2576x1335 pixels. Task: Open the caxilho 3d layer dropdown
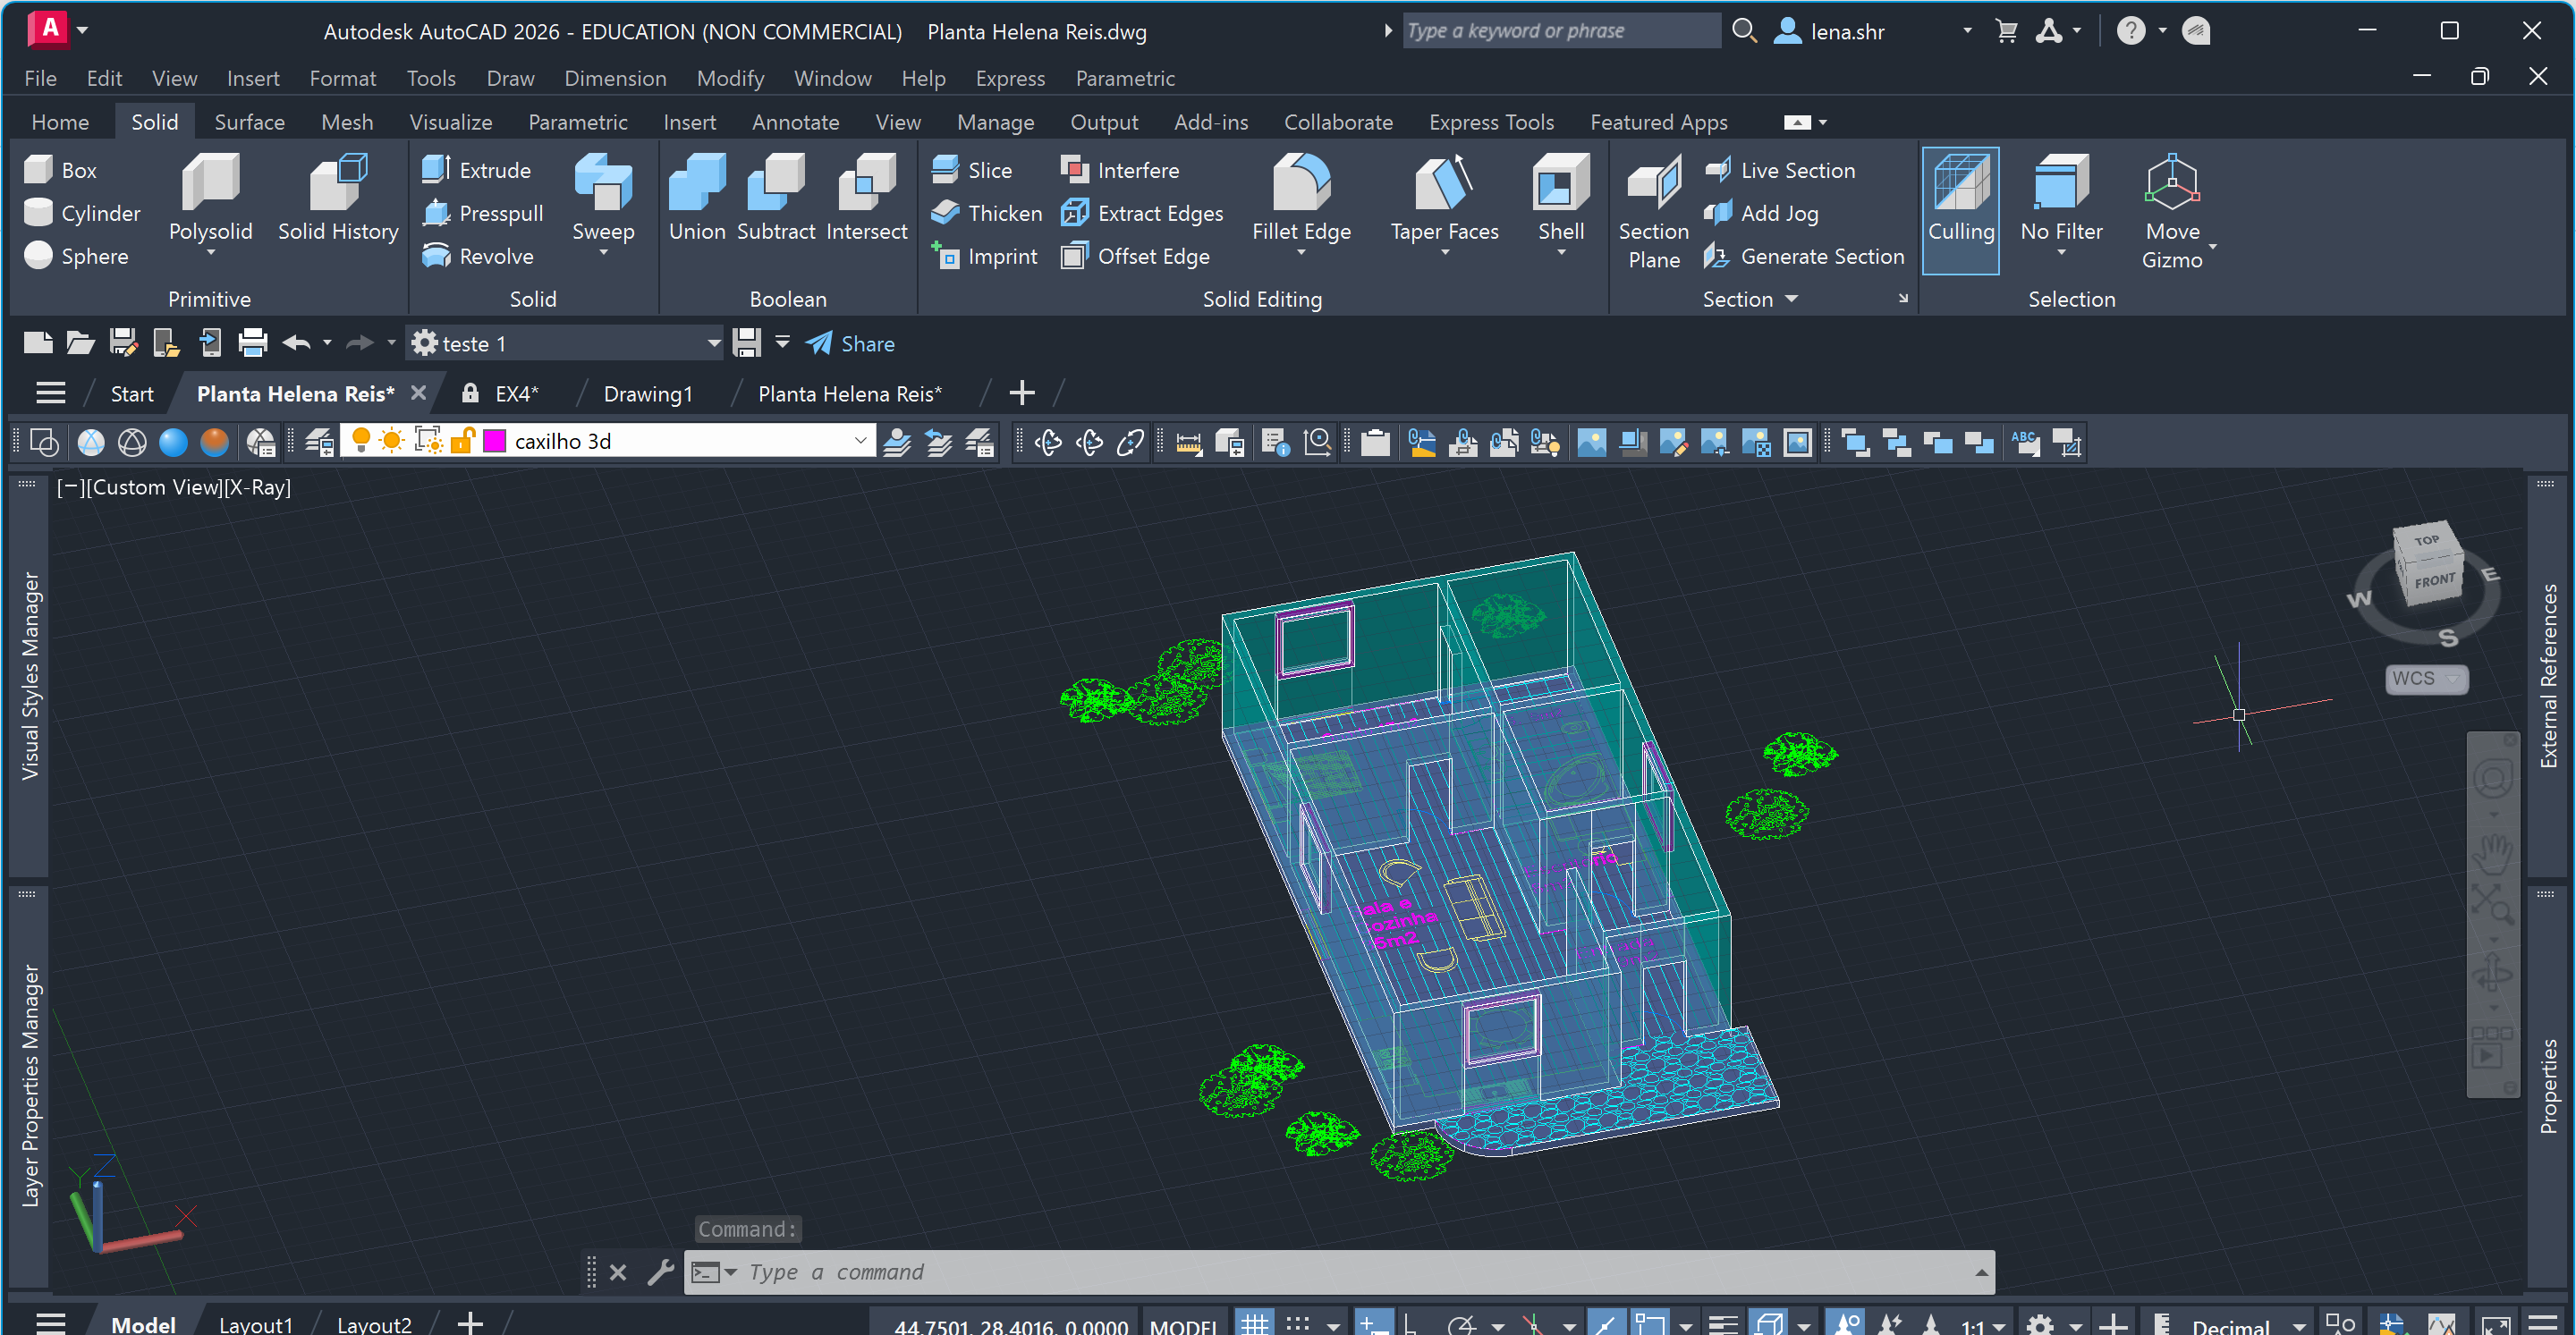tap(860, 441)
